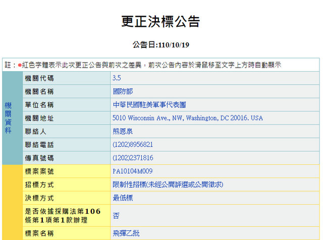Click the note text about 紅色字體
Screen dimensions: 323x240
[x=151, y=65]
